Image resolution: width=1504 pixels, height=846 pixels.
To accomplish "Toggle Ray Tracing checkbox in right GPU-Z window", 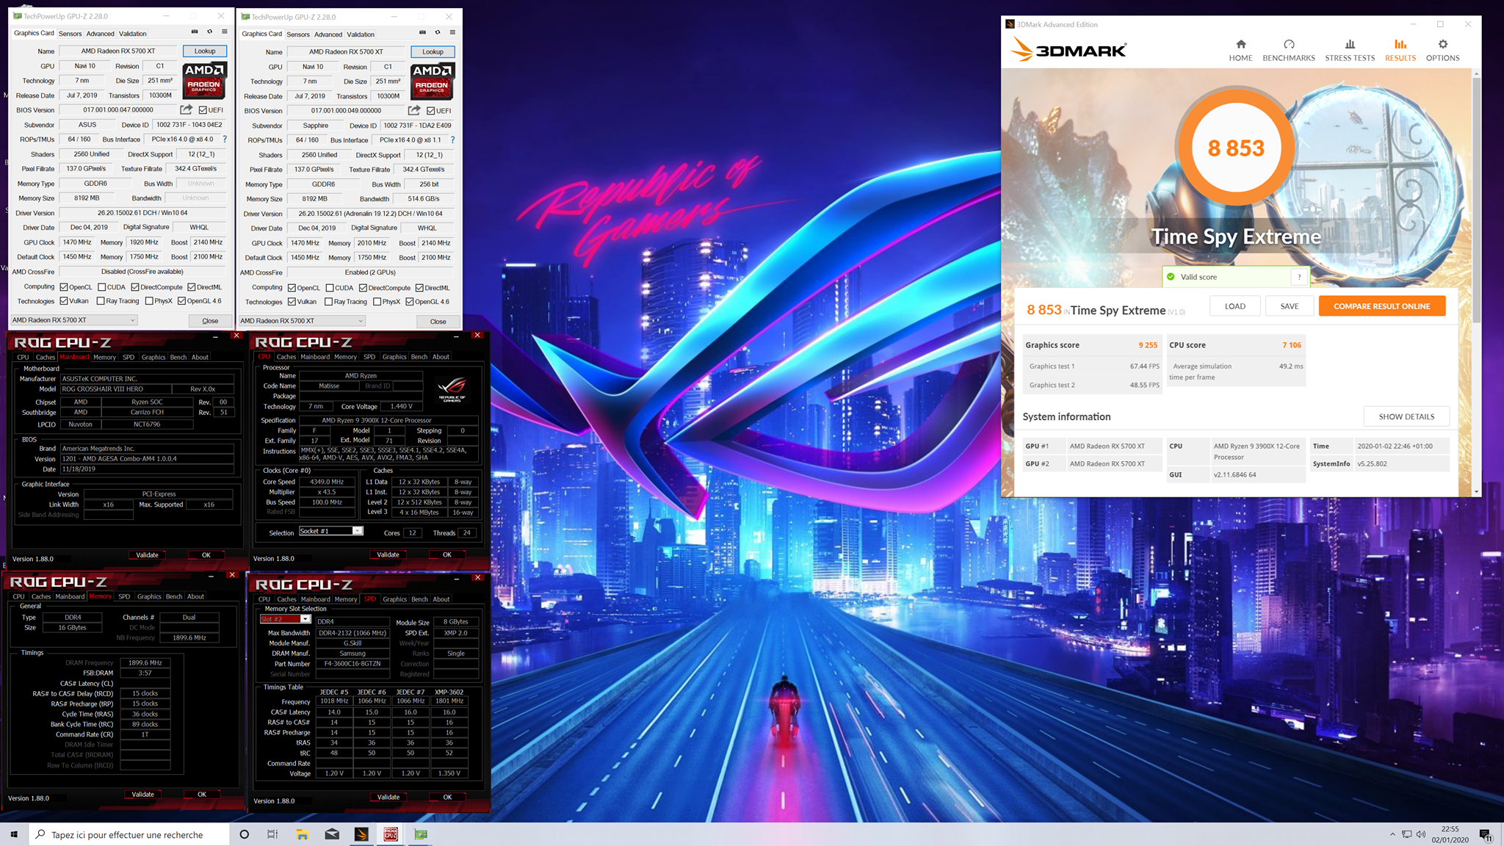I will coord(329,302).
